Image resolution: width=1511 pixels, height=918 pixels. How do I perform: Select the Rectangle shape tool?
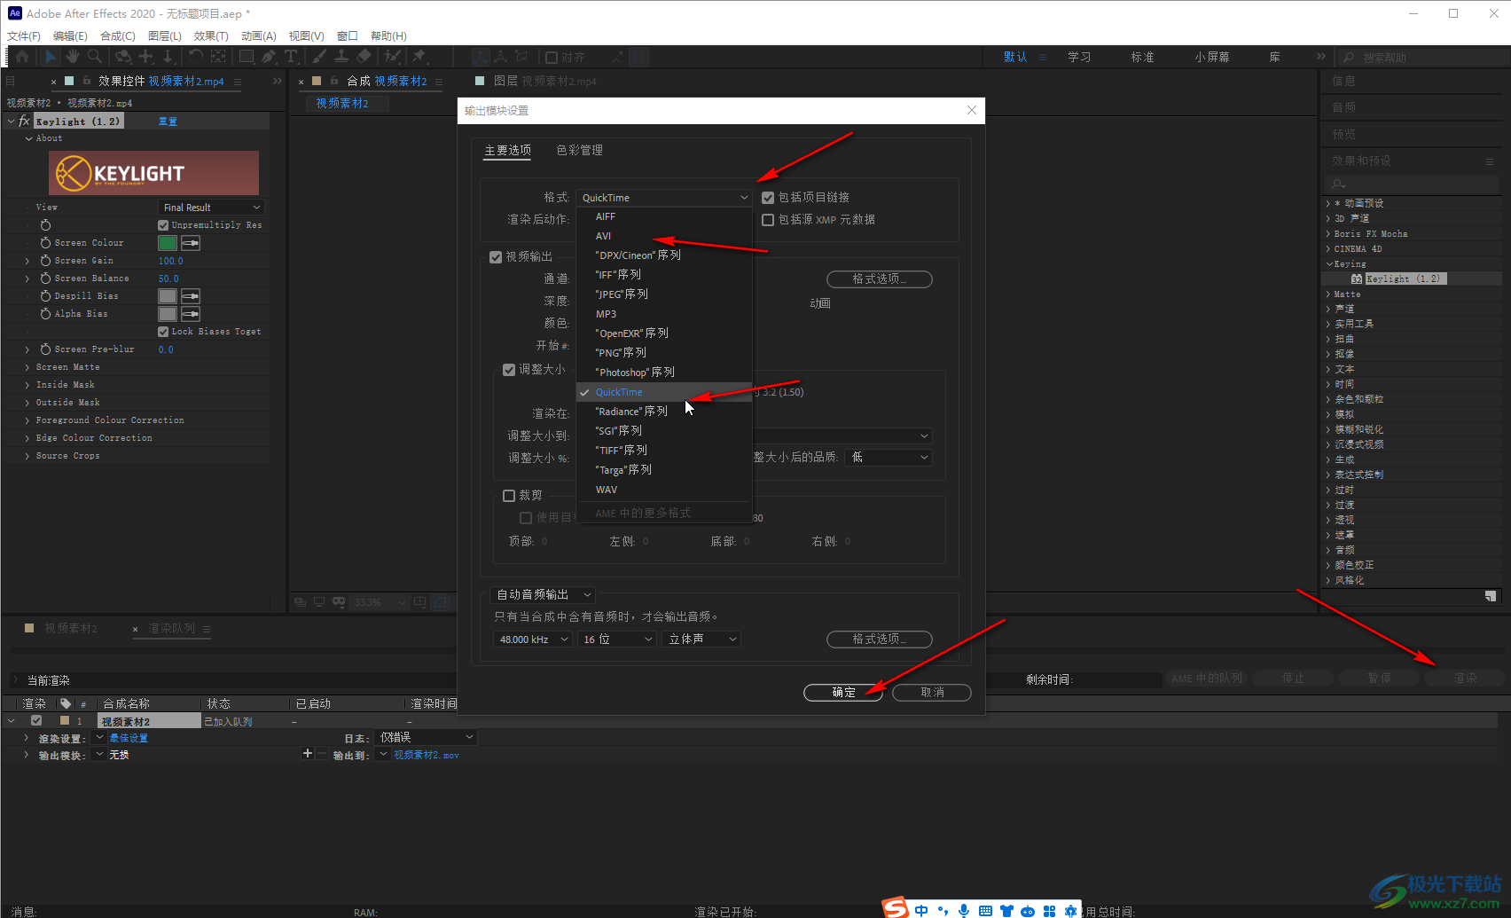247,57
